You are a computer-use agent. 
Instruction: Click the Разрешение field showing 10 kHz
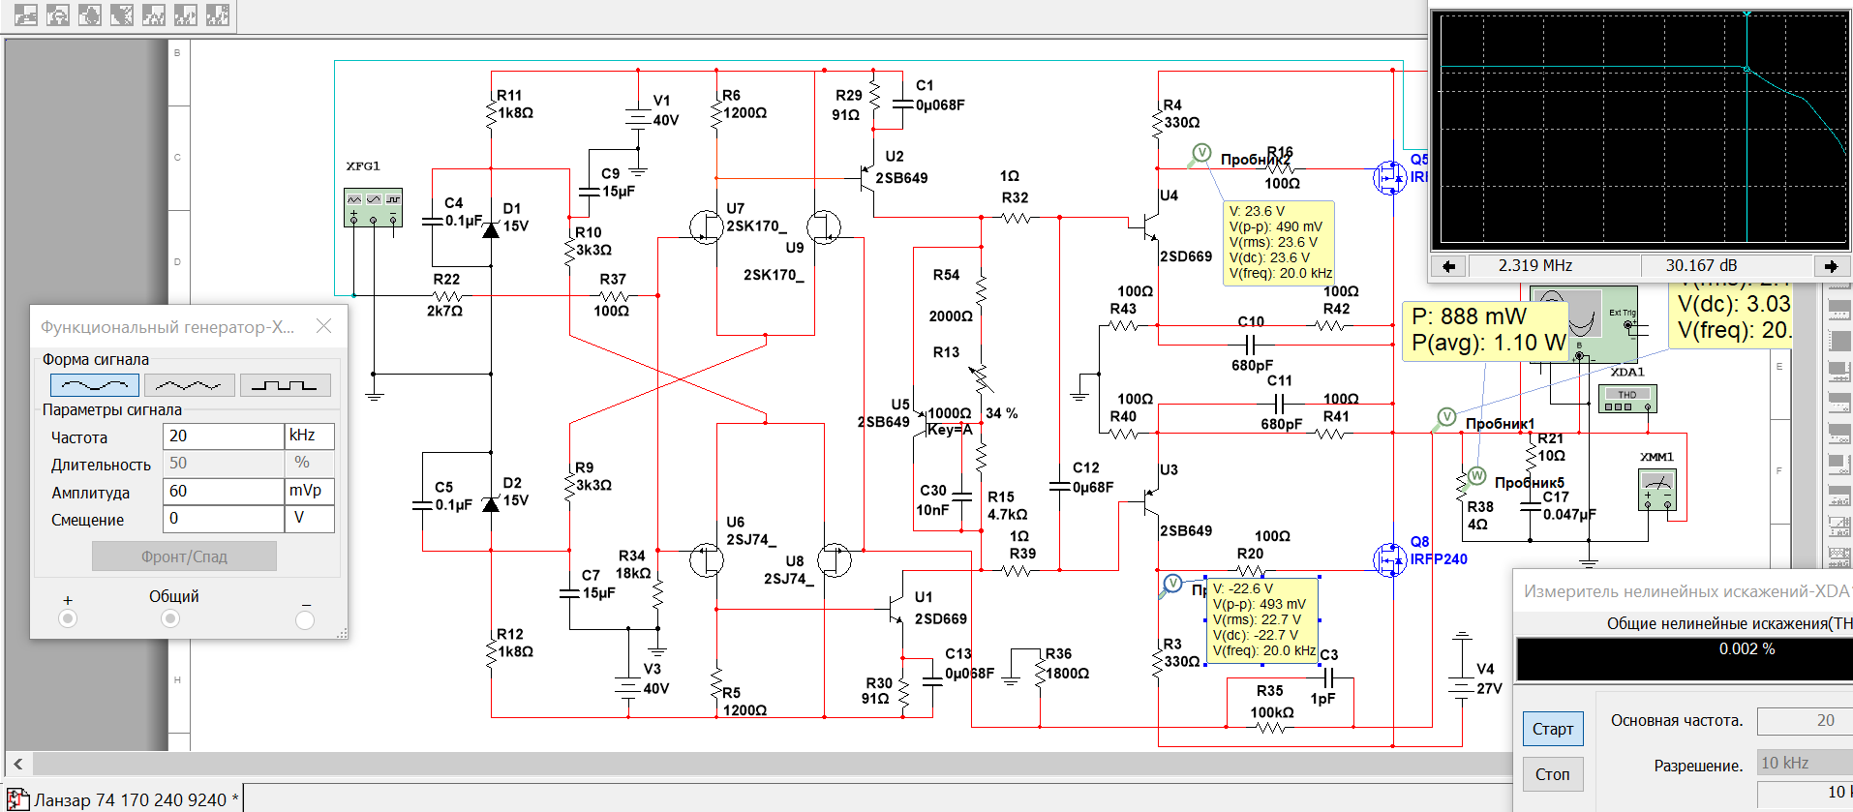1805,763
